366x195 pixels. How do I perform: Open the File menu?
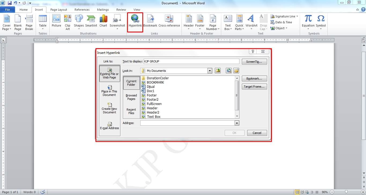tap(8, 9)
